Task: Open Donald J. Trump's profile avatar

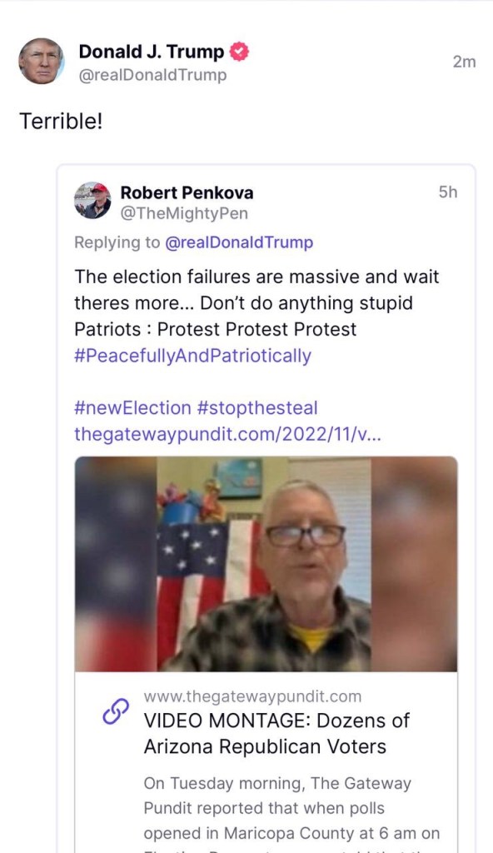Action: pos(42,61)
